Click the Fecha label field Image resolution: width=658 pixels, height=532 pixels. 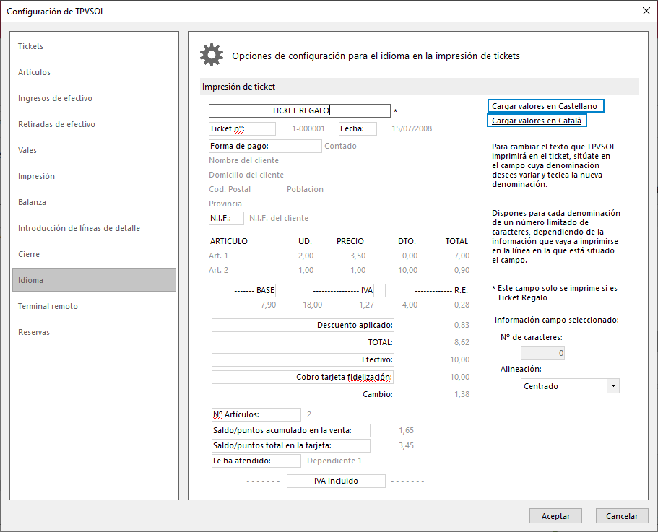point(358,128)
